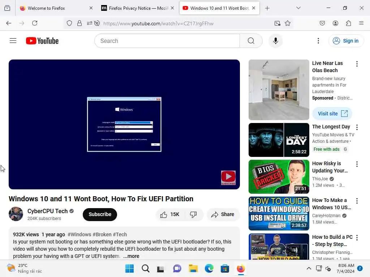Open Windows Start menu
370x277 pixels.
point(129,268)
